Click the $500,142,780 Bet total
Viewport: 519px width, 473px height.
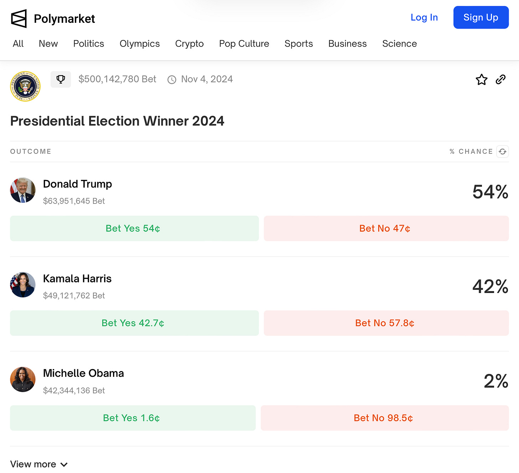[117, 79]
